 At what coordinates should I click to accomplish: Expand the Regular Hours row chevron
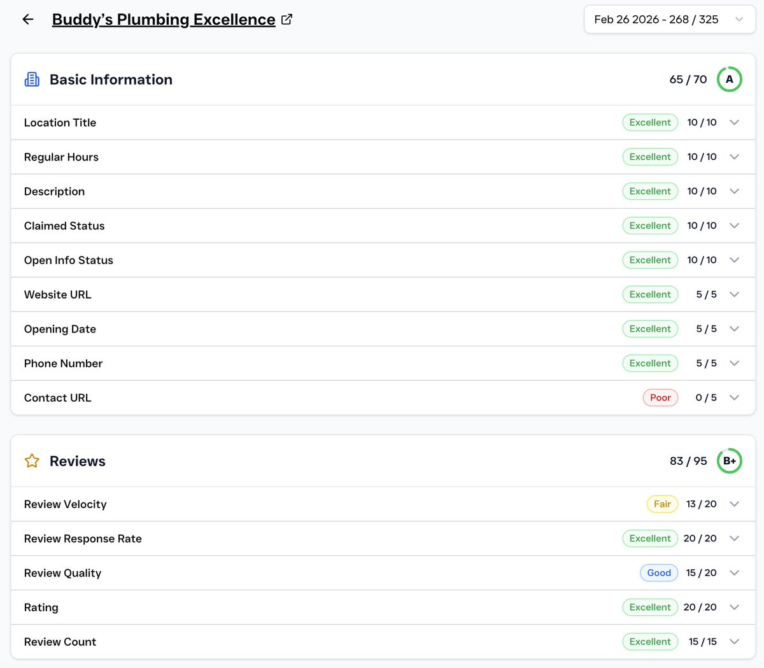point(734,157)
